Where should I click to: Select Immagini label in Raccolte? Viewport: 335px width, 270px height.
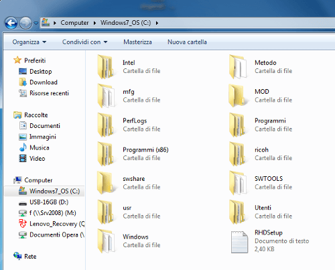tap(43, 137)
